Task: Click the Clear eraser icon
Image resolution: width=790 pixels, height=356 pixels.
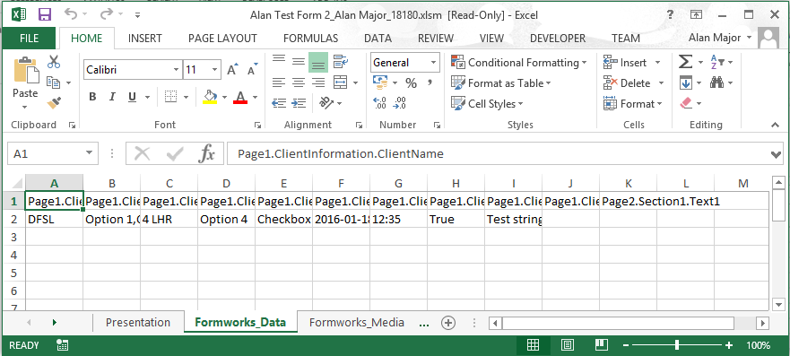Action: point(686,103)
